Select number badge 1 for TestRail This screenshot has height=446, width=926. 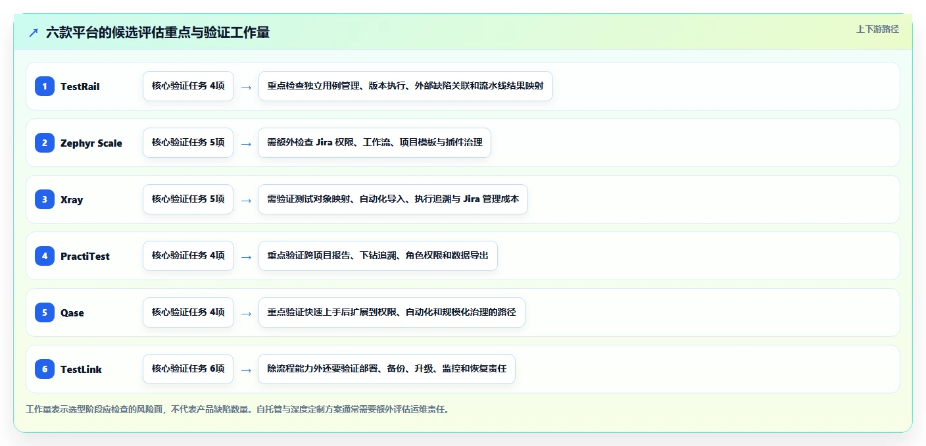pyautogui.click(x=45, y=86)
